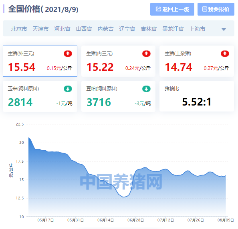Click the green down arrow on 玉米
Screen dimensions: 238x229
coord(68,89)
